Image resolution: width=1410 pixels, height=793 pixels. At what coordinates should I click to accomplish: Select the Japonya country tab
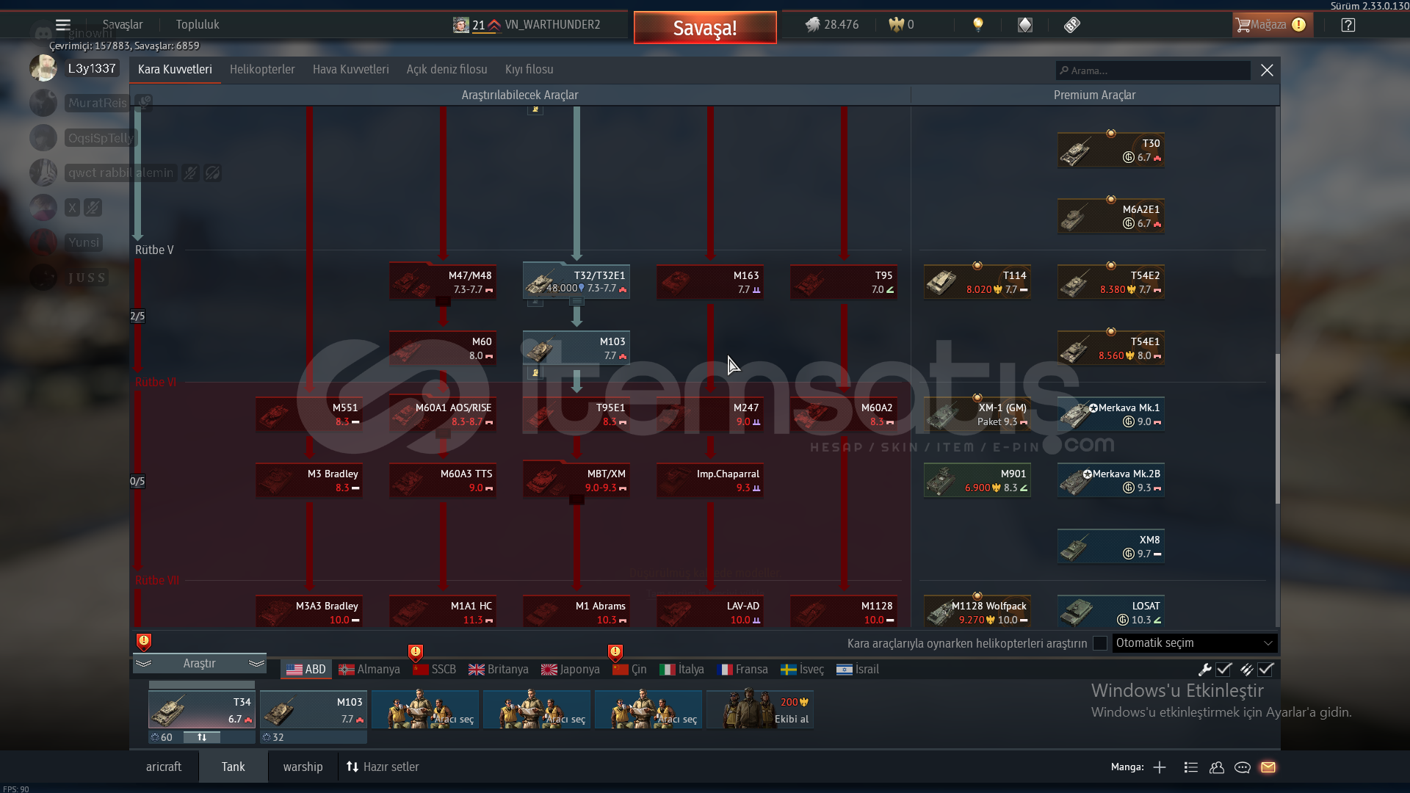pyautogui.click(x=571, y=670)
